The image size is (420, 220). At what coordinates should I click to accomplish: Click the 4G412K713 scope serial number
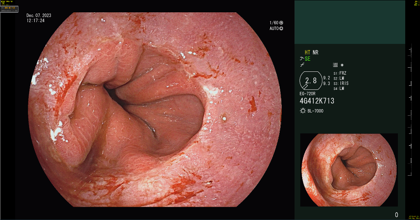pyautogui.click(x=317, y=101)
